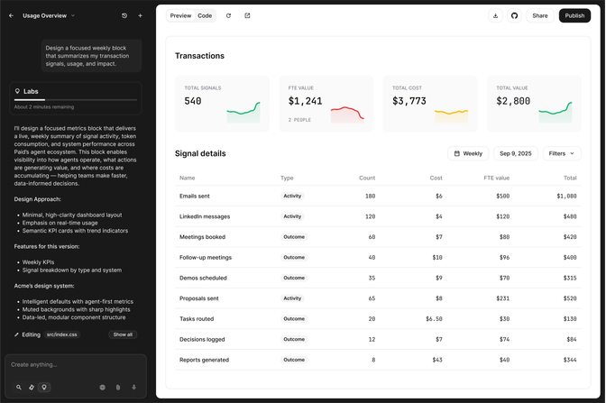Click the Labs lightbulb icon in header card

(17, 91)
